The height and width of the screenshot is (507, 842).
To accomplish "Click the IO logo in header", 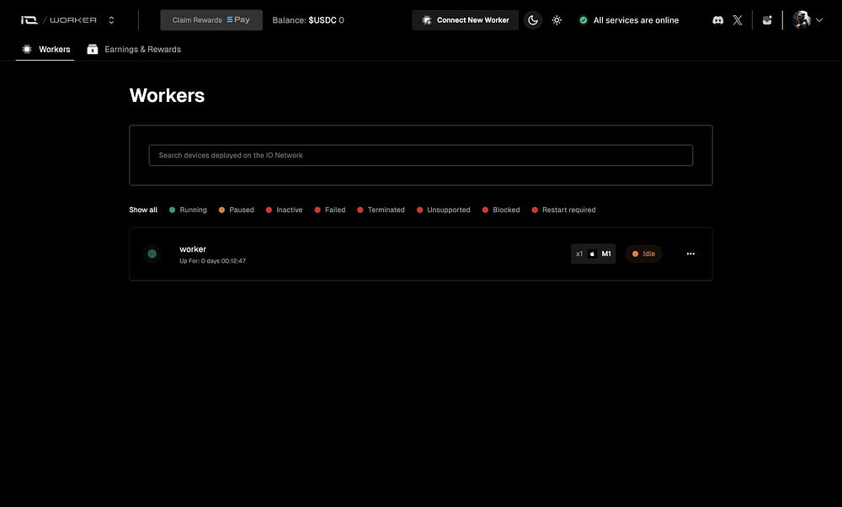I will [29, 20].
